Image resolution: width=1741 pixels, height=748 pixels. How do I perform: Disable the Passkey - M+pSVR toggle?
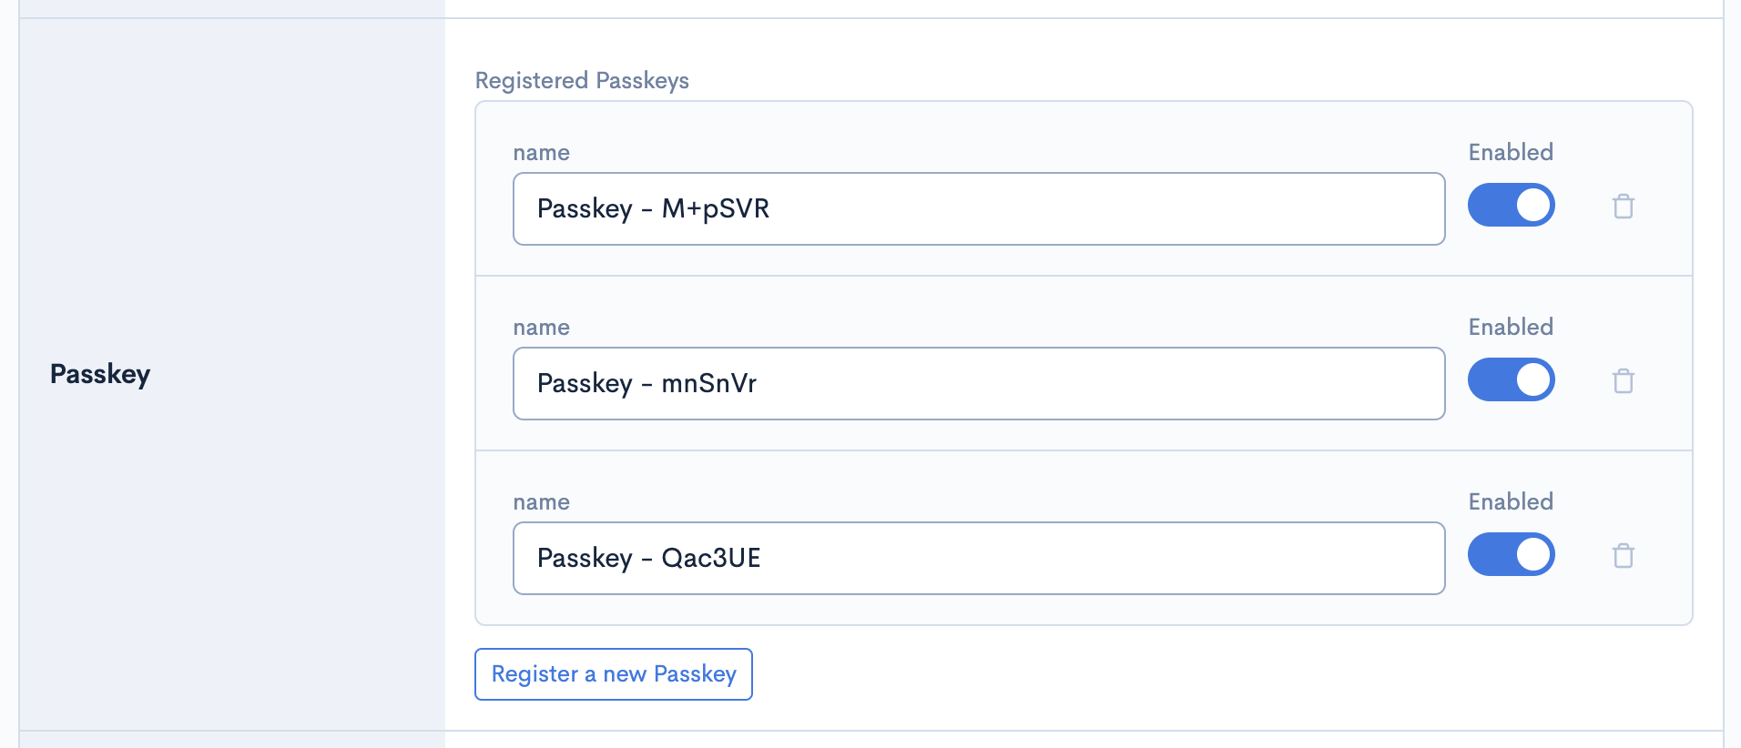click(x=1511, y=206)
